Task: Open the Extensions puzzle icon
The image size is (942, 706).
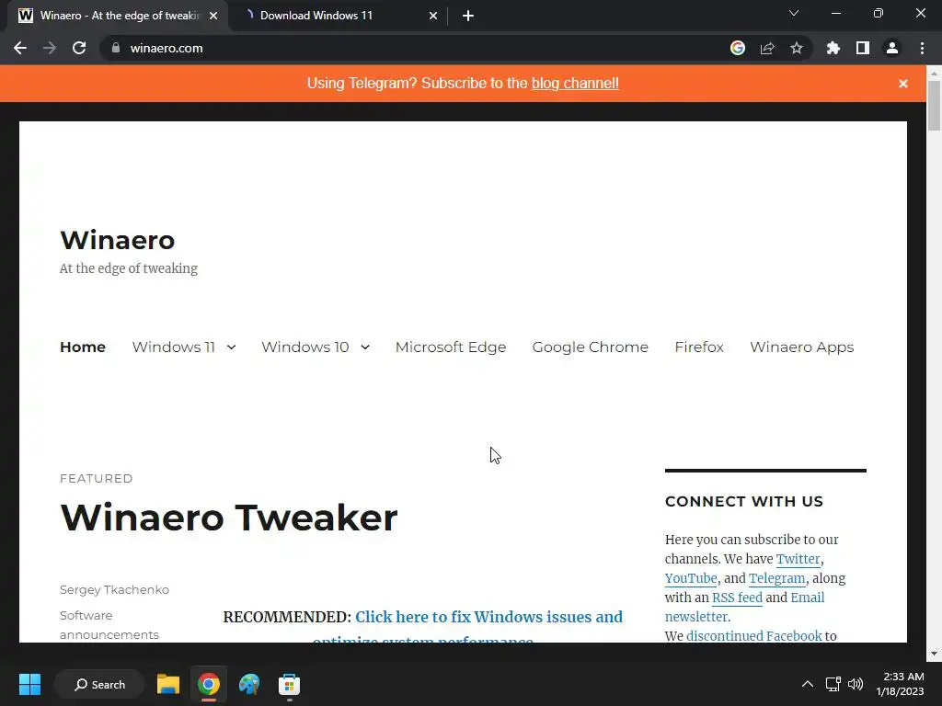Action: tap(833, 48)
